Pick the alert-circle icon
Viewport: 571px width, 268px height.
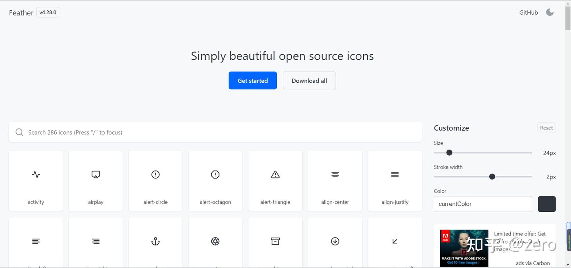point(155,175)
